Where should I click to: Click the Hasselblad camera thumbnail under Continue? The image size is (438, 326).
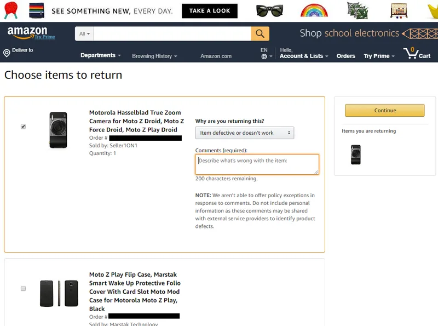pos(356,155)
